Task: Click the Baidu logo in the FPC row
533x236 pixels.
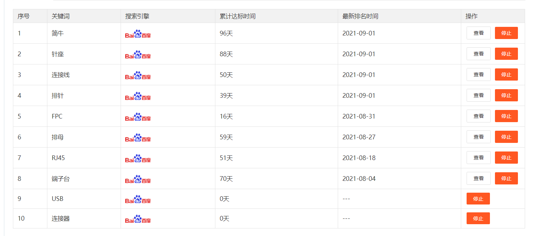Action: pyautogui.click(x=138, y=117)
